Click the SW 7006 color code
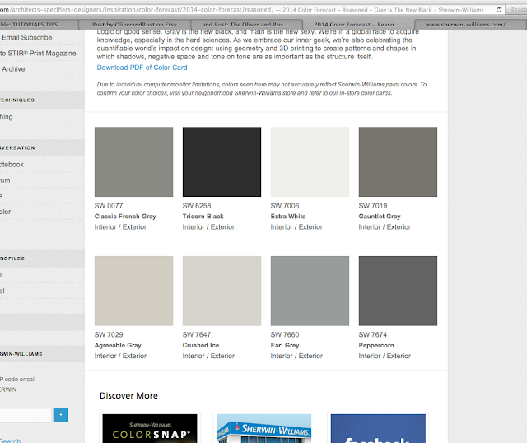 click(285, 206)
